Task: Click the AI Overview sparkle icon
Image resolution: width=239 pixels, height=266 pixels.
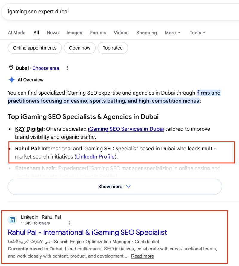Action: click(x=12, y=80)
